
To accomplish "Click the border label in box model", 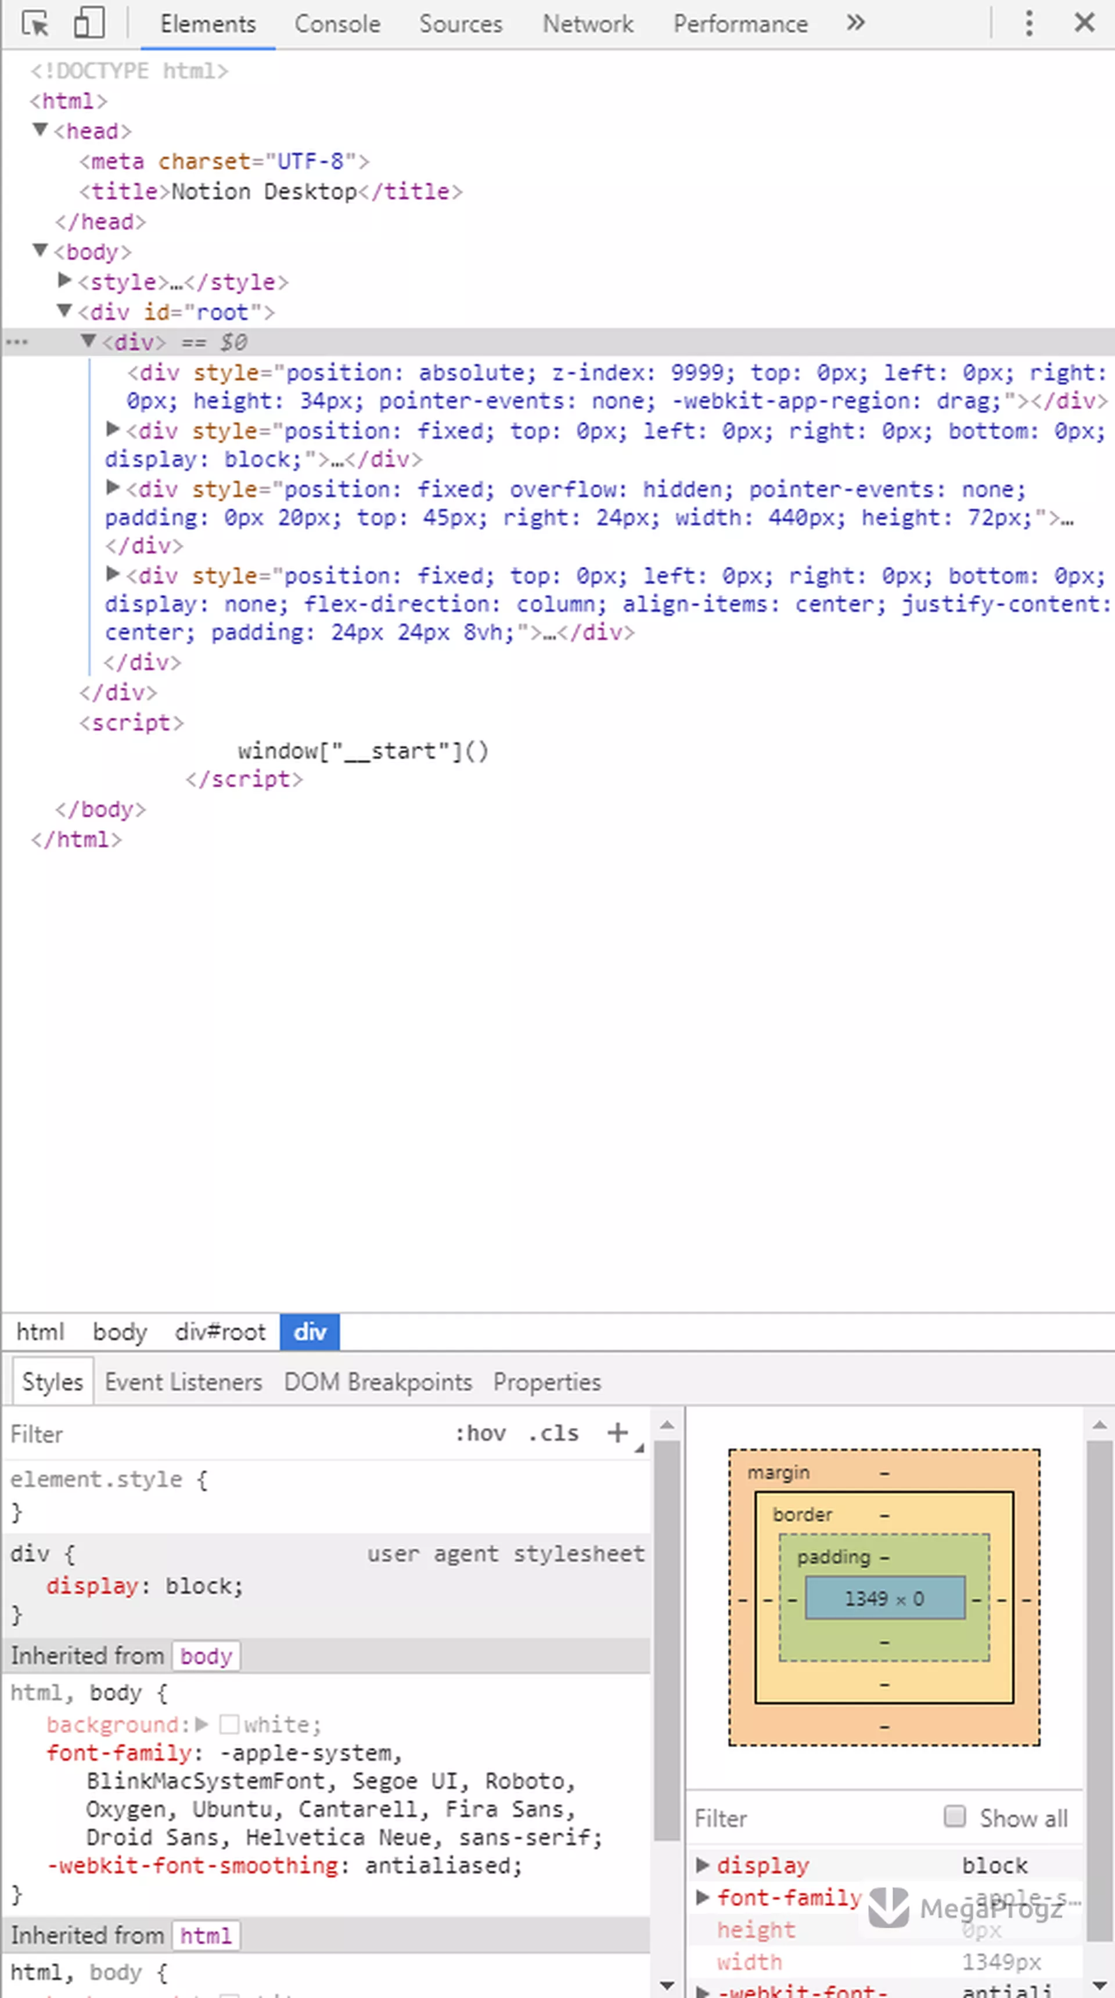I will [803, 1514].
